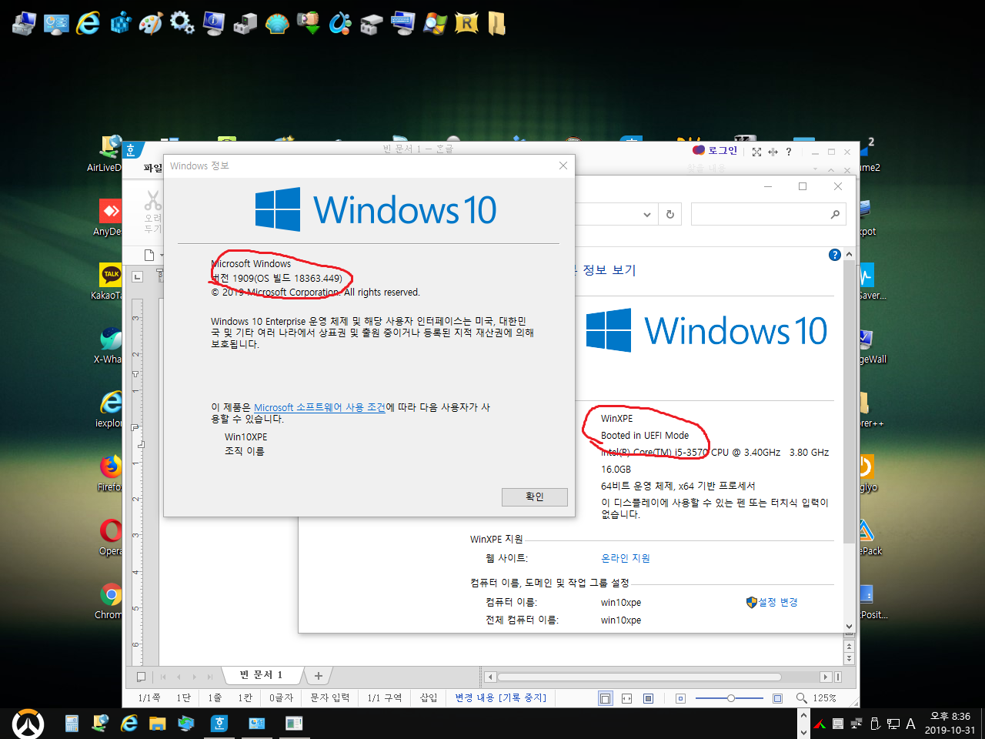
Task: Adjust the Hangul zoom slider handle
Action: point(731,698)
